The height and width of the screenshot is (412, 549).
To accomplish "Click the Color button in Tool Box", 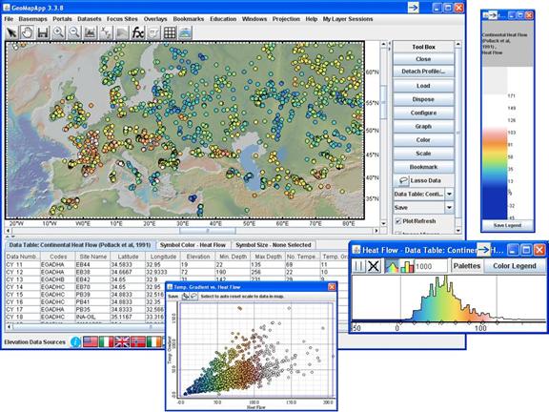I will tap(423, 140).
